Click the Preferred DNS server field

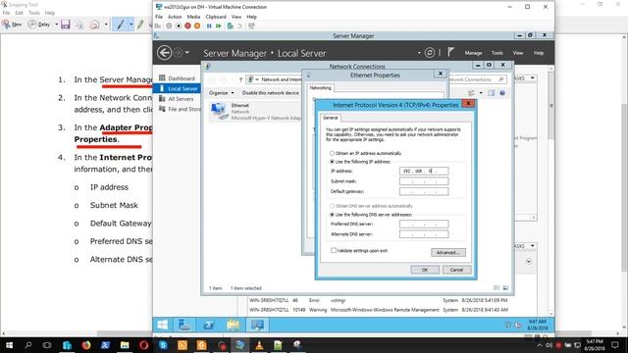[x=424, y=225]
